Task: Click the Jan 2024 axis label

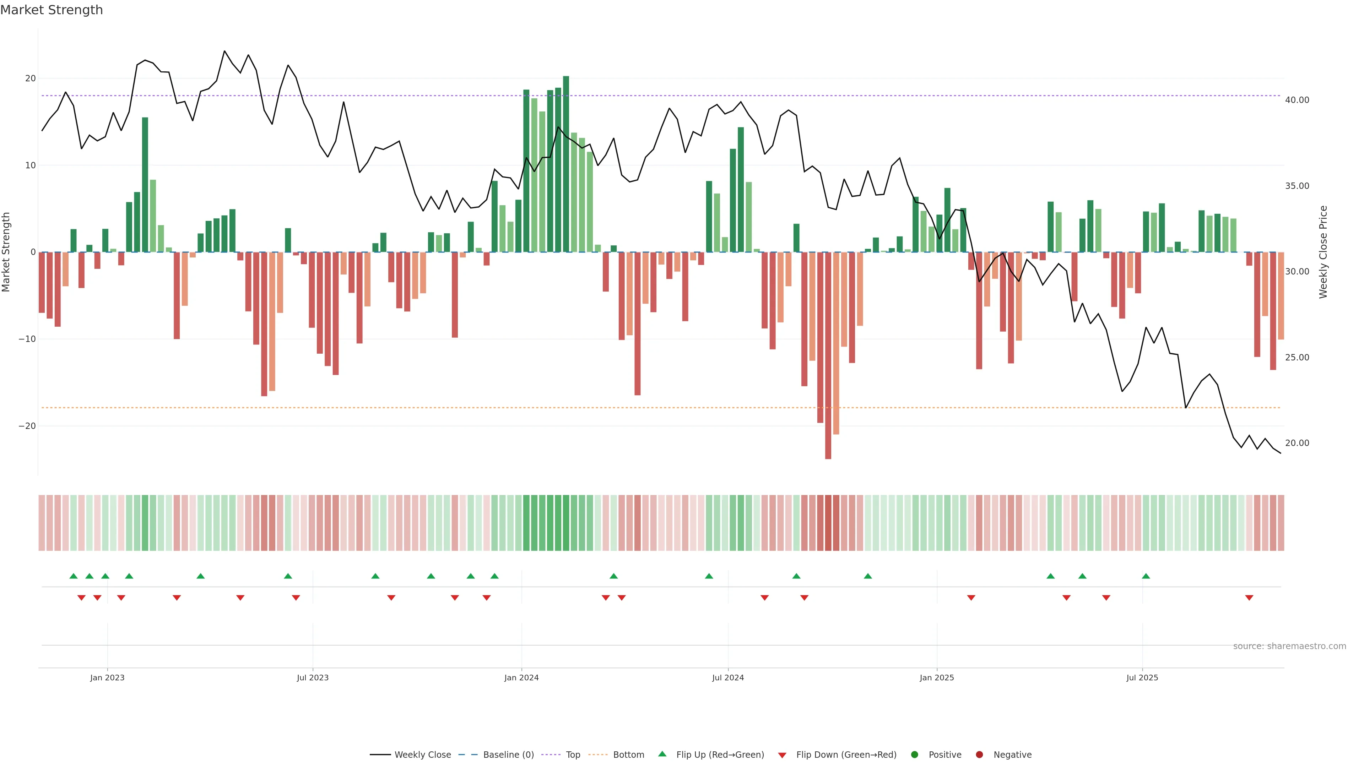Action: (x=521, y=678)
